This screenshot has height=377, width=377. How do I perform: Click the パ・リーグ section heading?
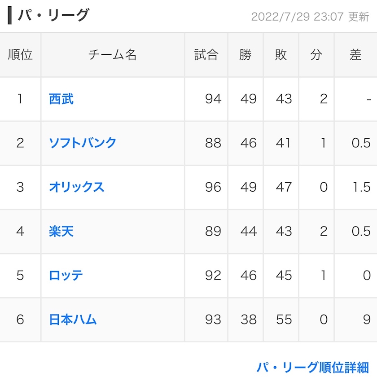point(53,15)
